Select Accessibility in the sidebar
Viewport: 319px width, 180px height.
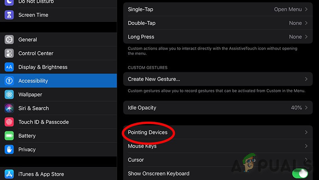(58, 81)
